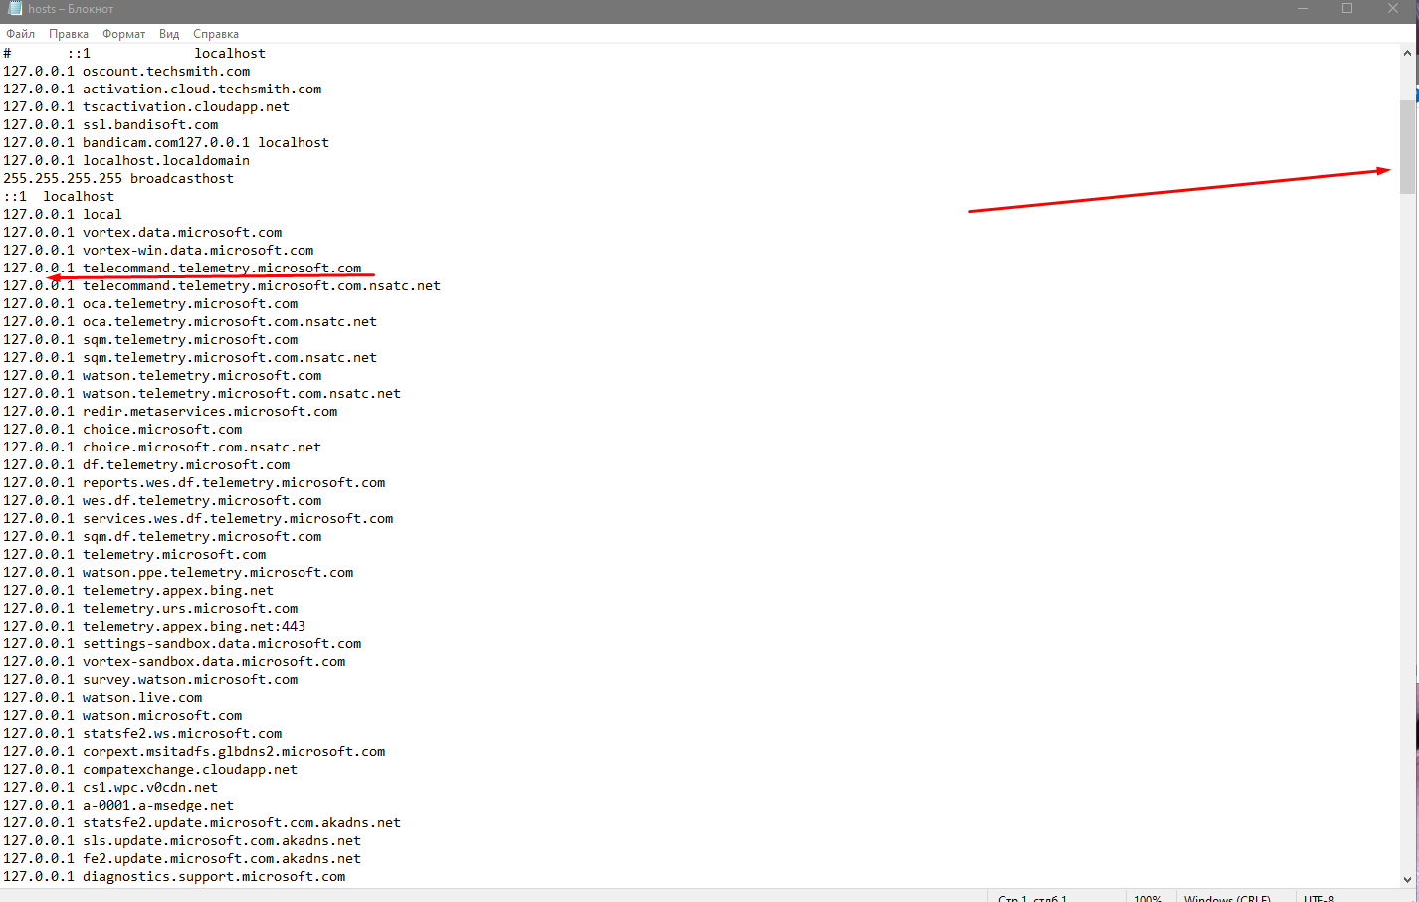
Task: Click the line sls.update.microsoft.com.akadns.net
Action: pos(182,841)
